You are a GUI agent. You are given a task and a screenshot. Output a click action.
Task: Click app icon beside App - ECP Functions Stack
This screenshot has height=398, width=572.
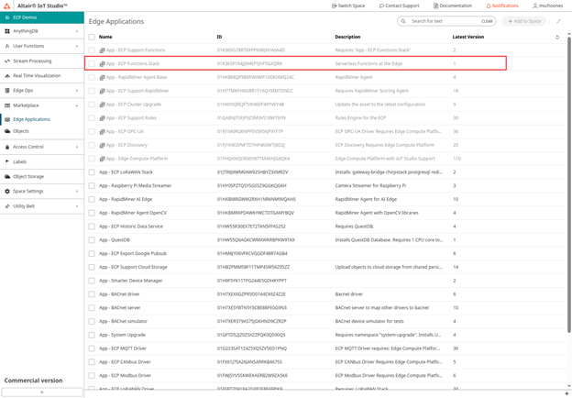coord(102,63)
